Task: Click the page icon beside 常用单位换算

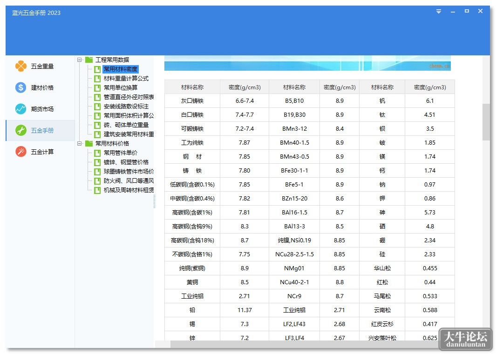Action: tap(97, 88)
